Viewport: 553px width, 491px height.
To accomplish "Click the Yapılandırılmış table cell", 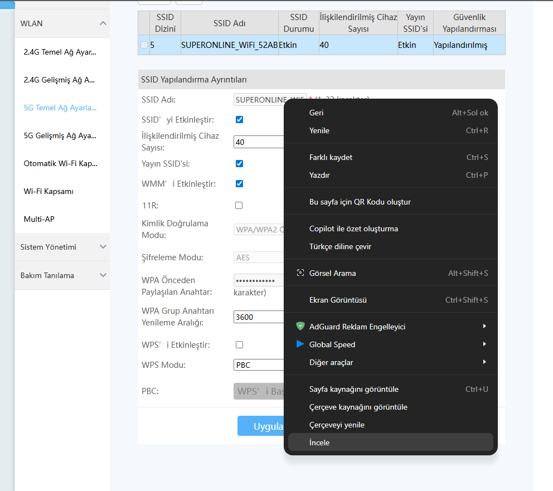I will coord(469,45).
